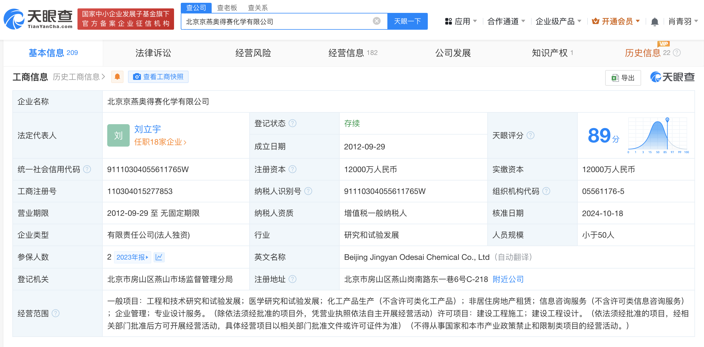The width and height of the screenshot is (704, 347).
Task: Click the help icon next to 注册资本
Action: pyautogui.click(x=292, y=169)
